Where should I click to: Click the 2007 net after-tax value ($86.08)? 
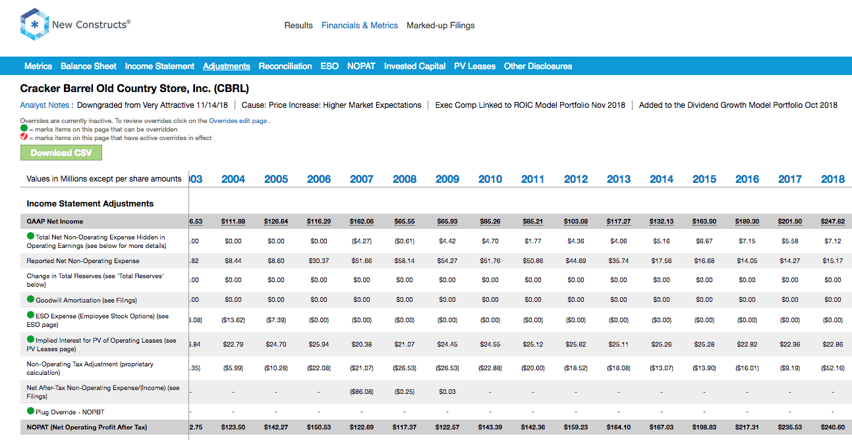click(x=362, y=392)
